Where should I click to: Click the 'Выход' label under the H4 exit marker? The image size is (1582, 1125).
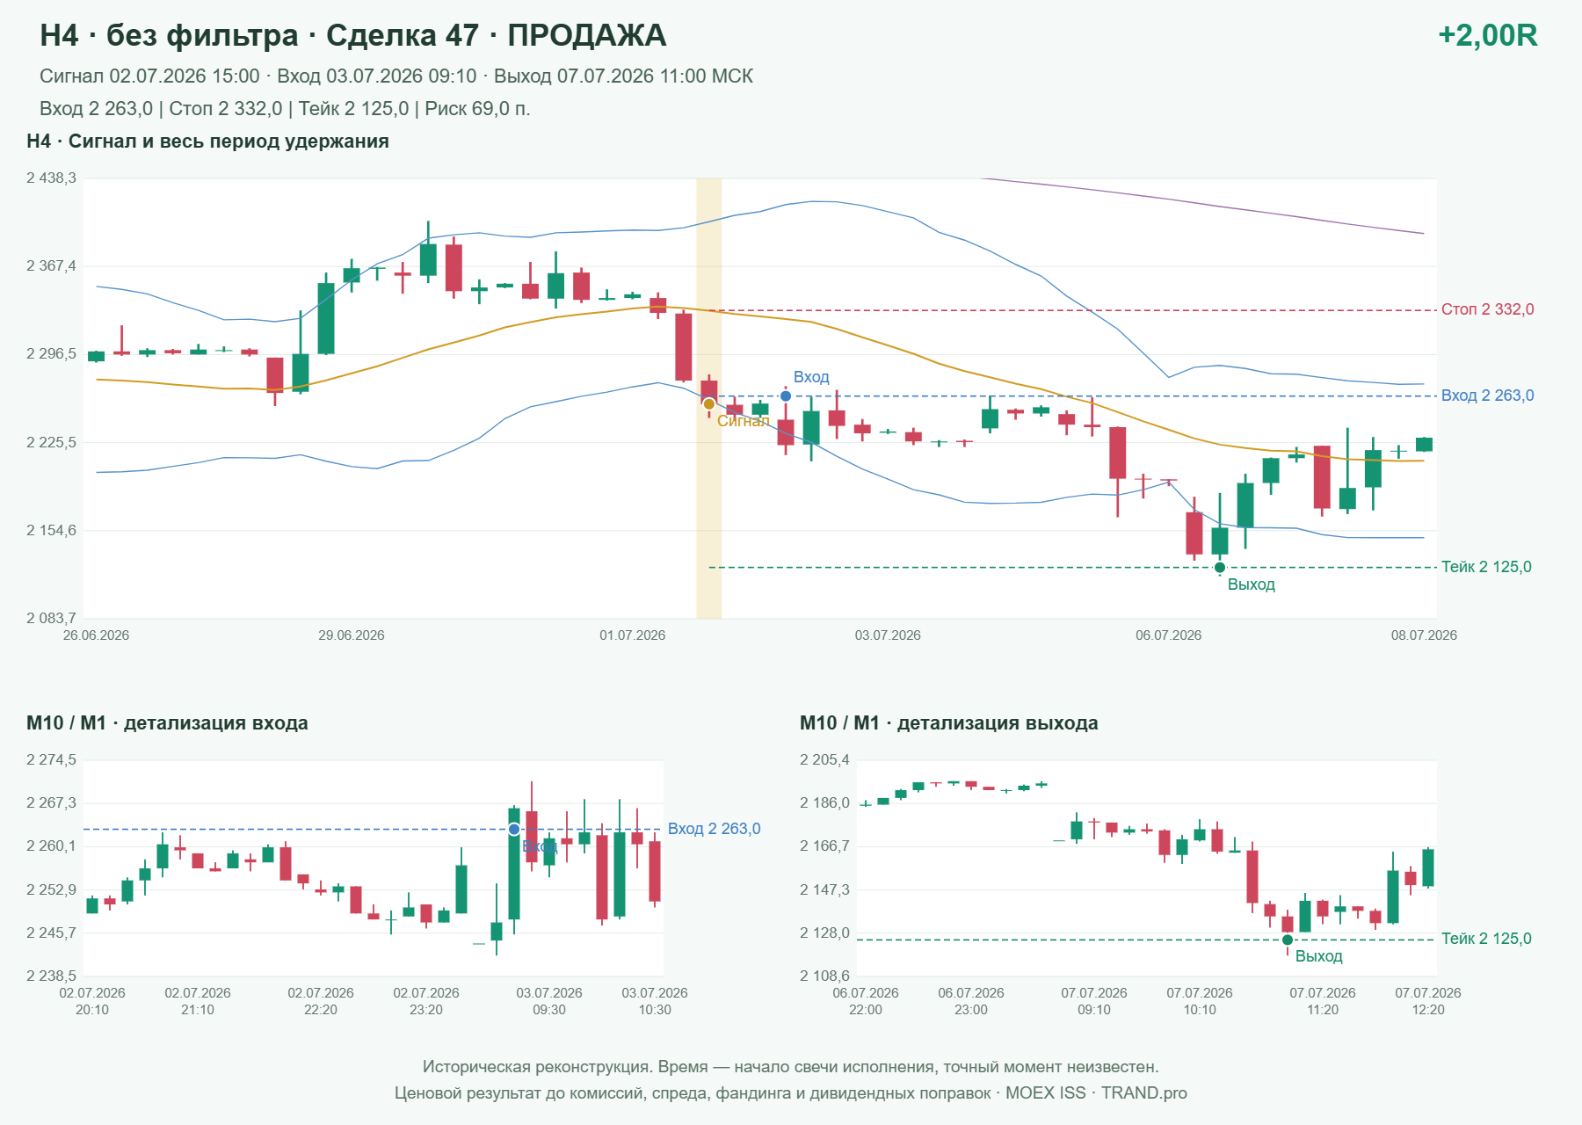point(1252,584)
